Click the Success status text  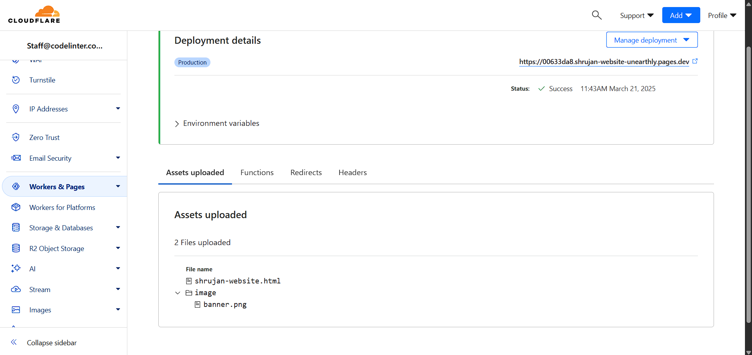(x=561, y=89)
